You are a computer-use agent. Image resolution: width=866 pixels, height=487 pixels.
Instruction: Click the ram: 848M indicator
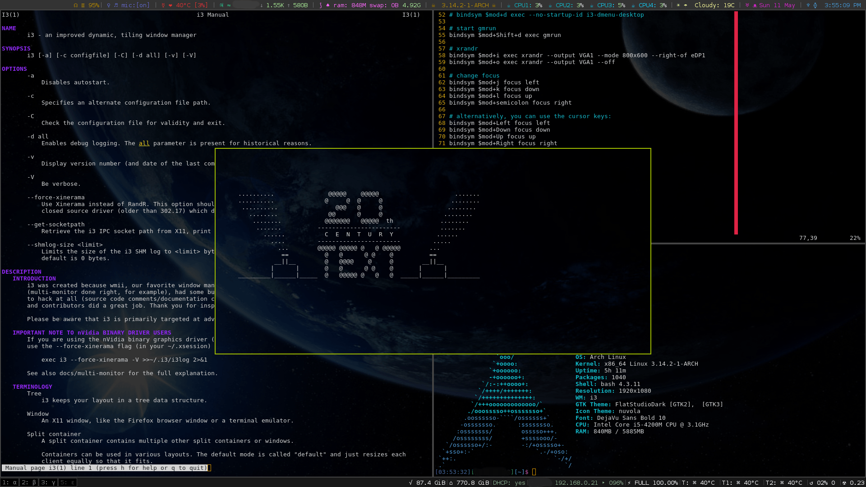pyautogui.click(x=350, y=5)
